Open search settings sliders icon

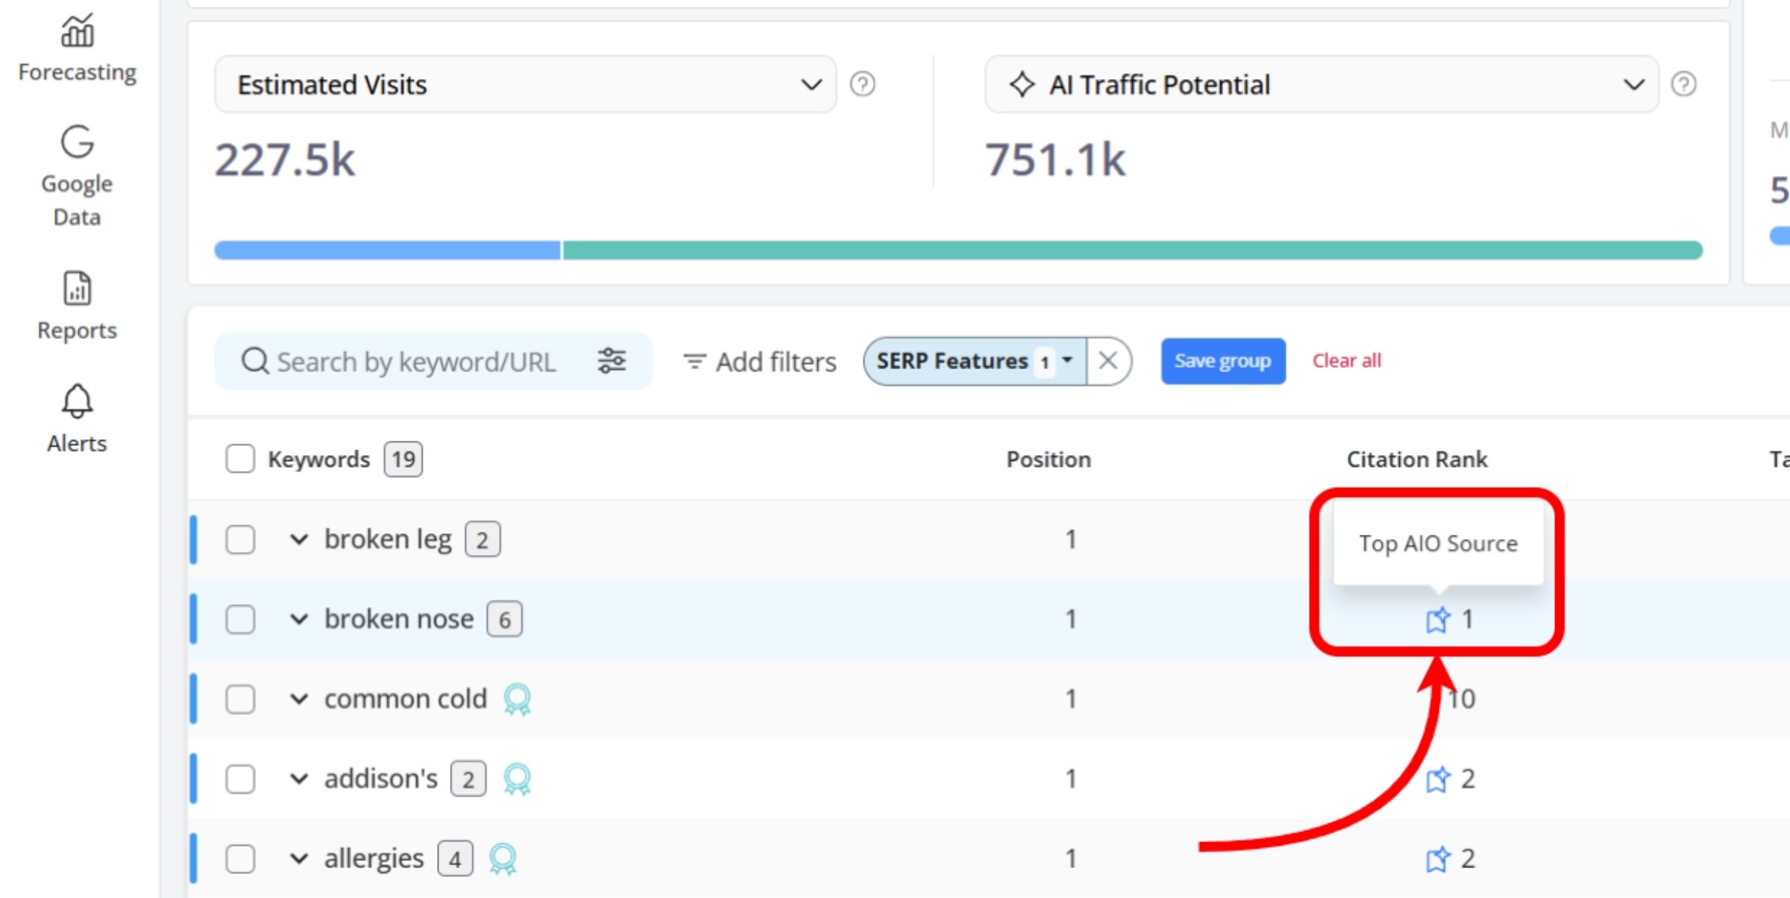coord(612,361)
